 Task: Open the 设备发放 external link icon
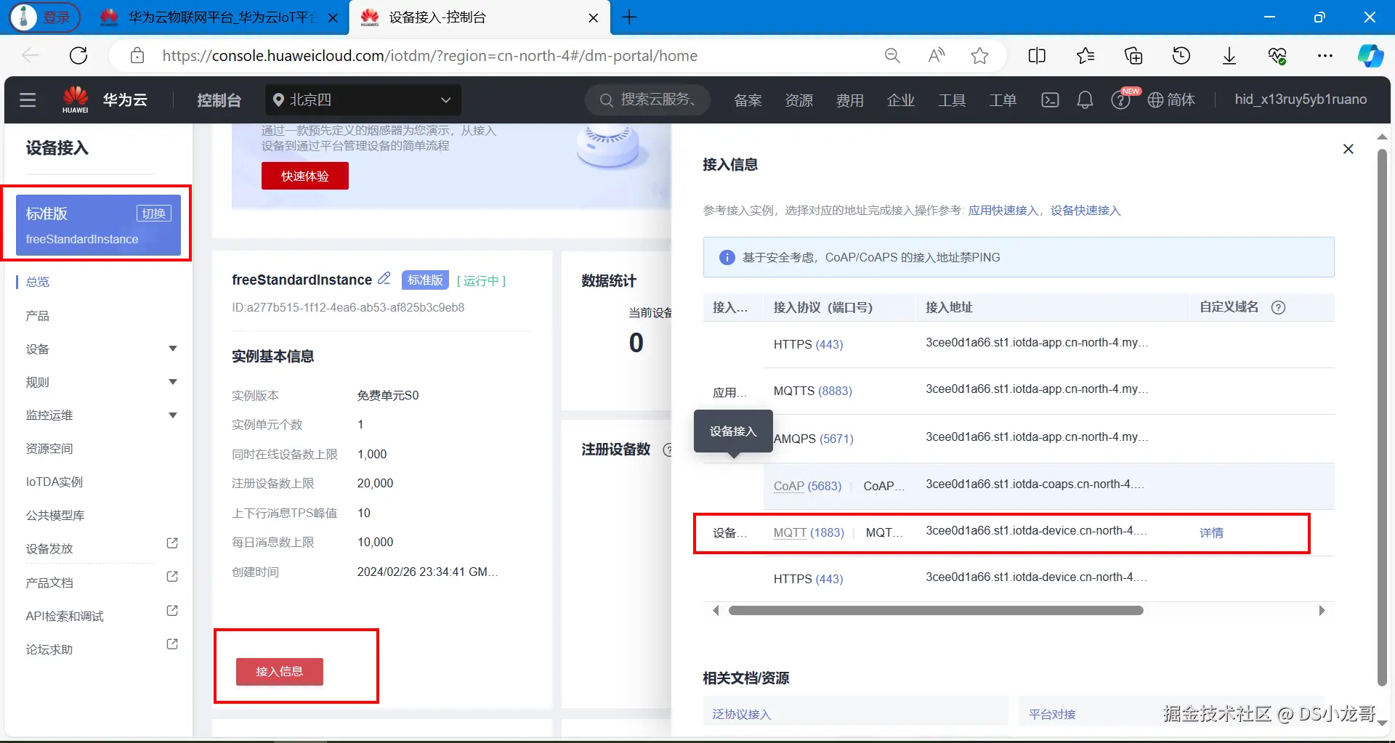click(172, 543)
